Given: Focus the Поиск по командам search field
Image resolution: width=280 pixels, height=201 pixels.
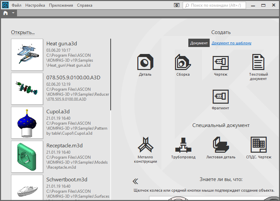Looking at the screenshot, I should click(x=214, y=5).
